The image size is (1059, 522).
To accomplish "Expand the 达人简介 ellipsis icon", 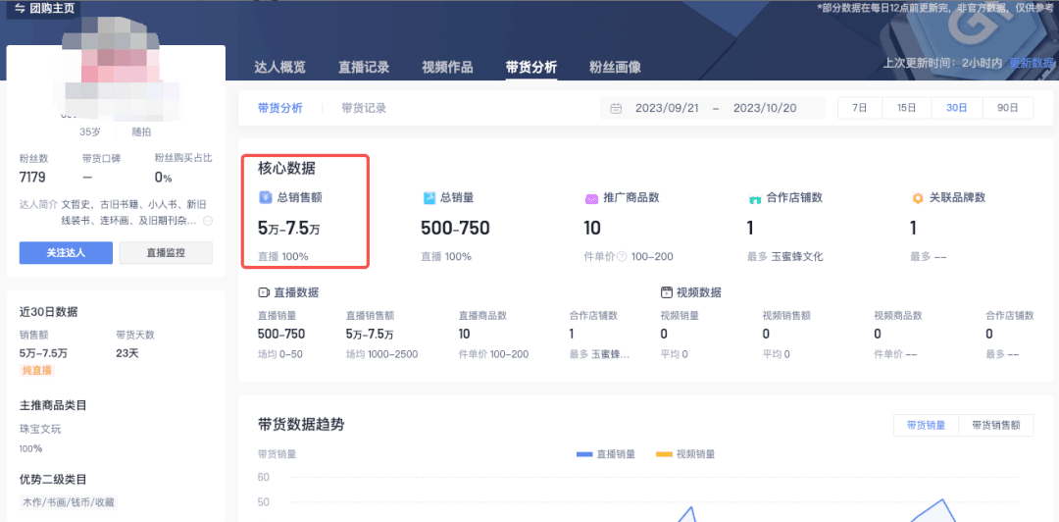I will click(208, 221).
